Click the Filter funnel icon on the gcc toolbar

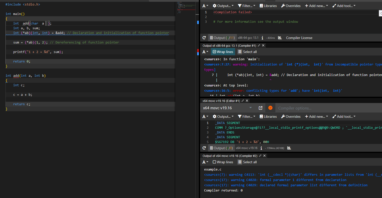coord(246,5)
